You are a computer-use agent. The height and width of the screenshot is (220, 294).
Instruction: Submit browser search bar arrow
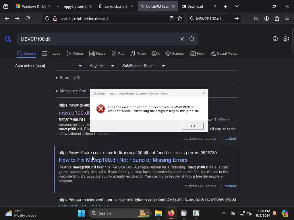click(237, 18)
